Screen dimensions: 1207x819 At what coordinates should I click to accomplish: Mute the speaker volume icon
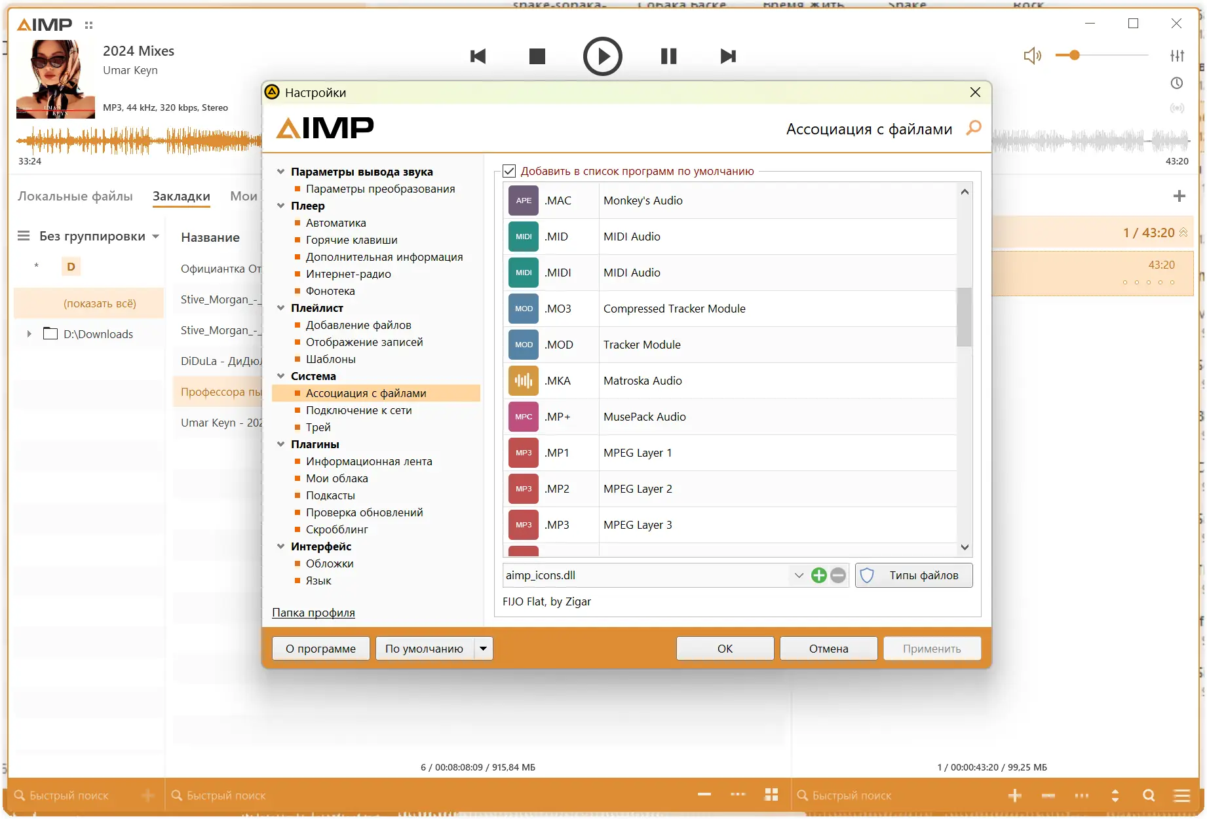click(x=1033, y=56)
